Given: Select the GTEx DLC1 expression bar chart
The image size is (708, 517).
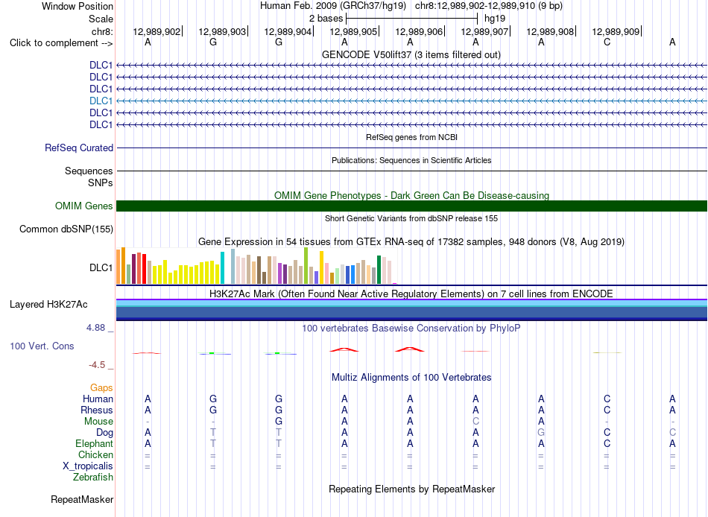Looking at the screenshot, I should click(256, 265).
